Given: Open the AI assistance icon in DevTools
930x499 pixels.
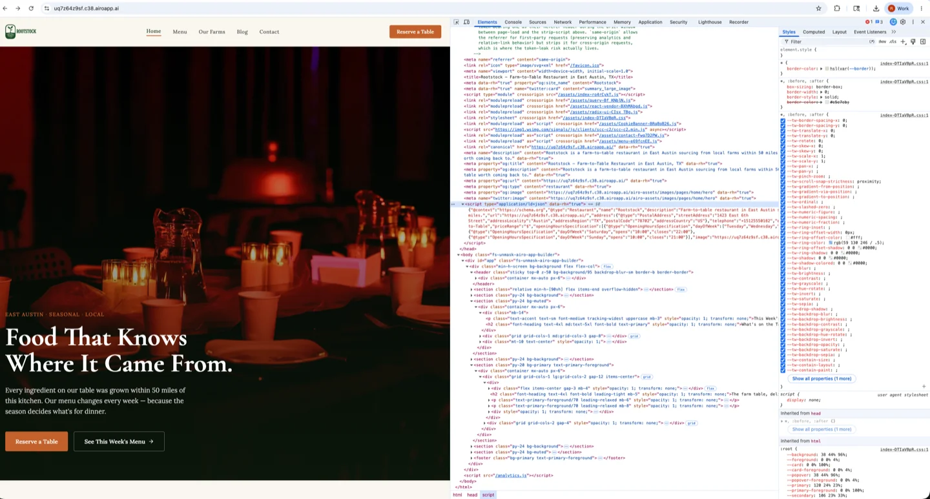Looking at the screenshot, I should pos(893,22).
